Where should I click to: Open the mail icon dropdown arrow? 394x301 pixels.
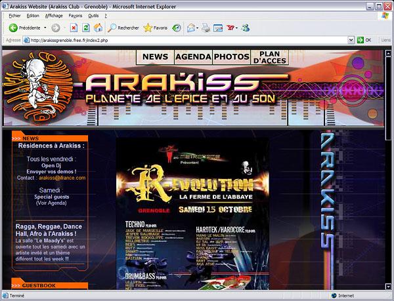pos(198,28)
